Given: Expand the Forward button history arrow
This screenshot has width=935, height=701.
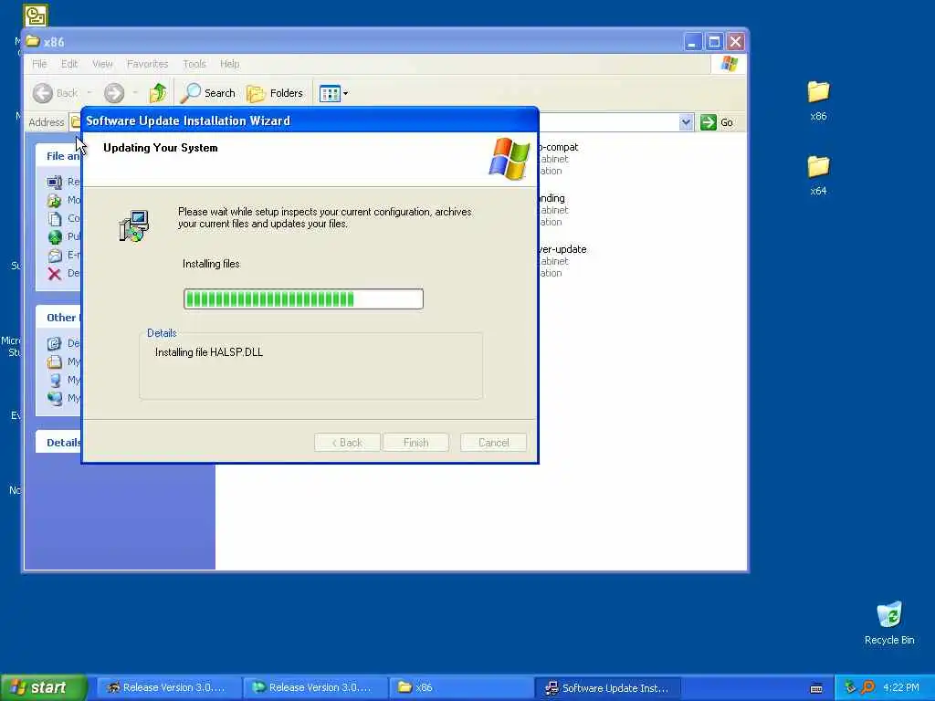Looking at the screenshot, I should tap(135, 93).
